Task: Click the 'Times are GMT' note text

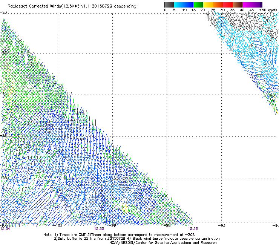Action: tap(72, 235)
